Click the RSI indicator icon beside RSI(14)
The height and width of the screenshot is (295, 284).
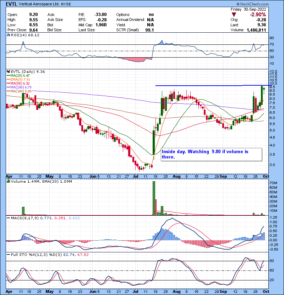pyautogui.click(x=8, y=35)
